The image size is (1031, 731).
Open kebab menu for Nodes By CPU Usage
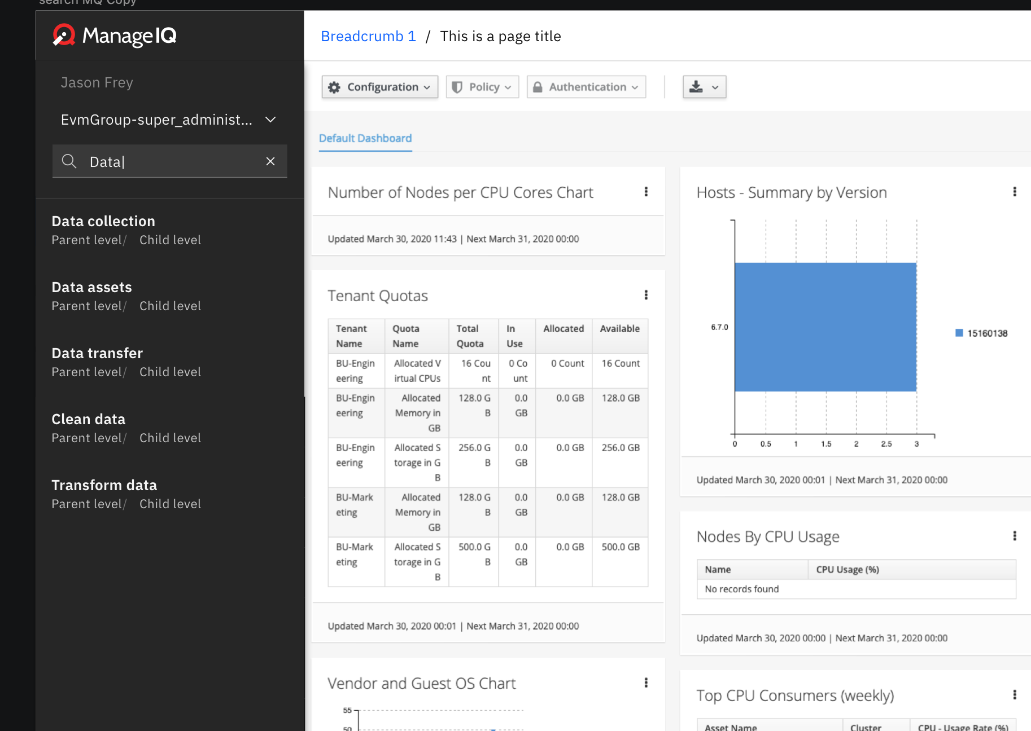pyautogui.click(x=1015, y=536)
